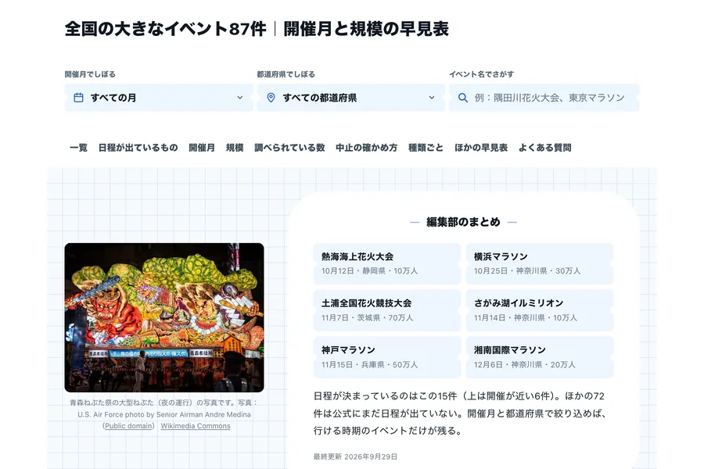Image resolution: width=704 pixels, height=469 pixels.
Task: Click the Aomori Nebuta float photo
Action: pyautogui.click(x=164, y=318)
